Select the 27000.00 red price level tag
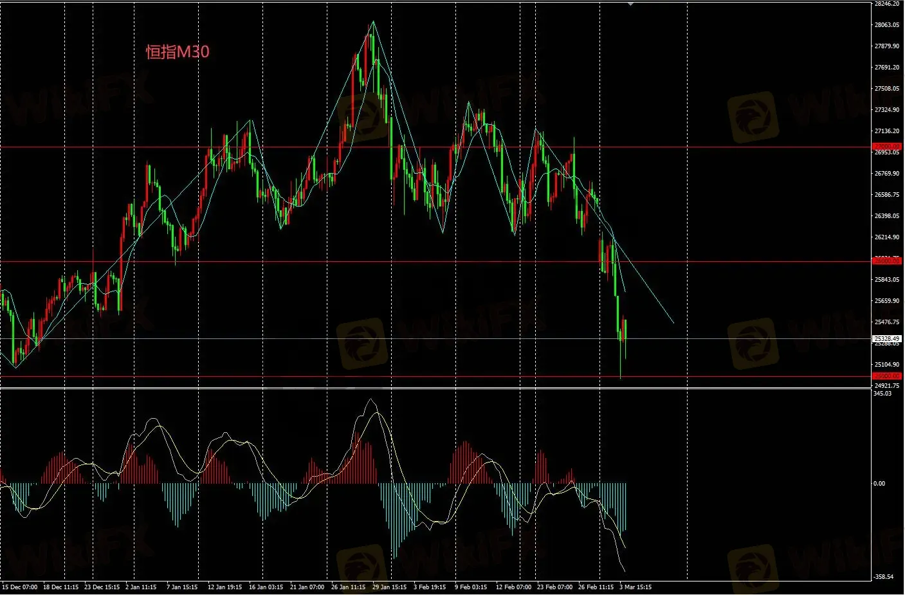 pos(887,147)
